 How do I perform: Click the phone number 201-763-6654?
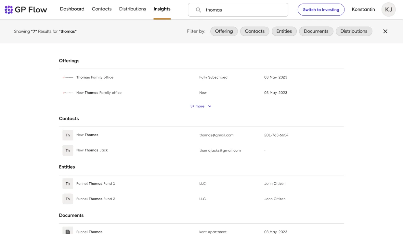coord(276,135)
